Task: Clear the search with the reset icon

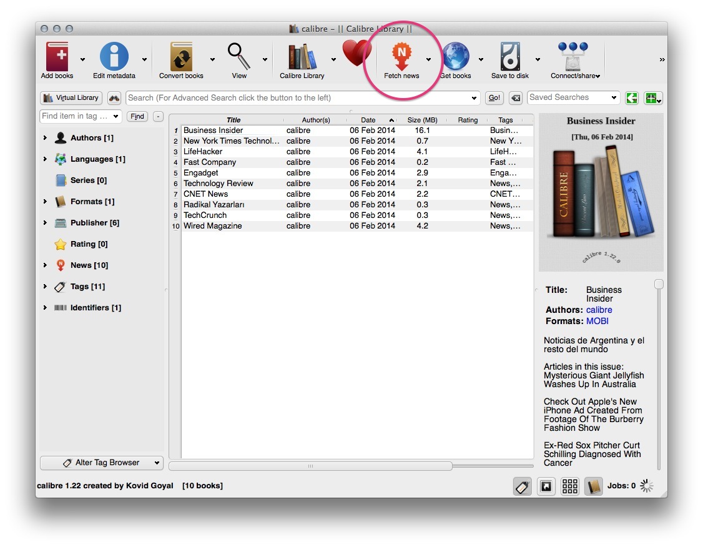Action: point(516,98)
